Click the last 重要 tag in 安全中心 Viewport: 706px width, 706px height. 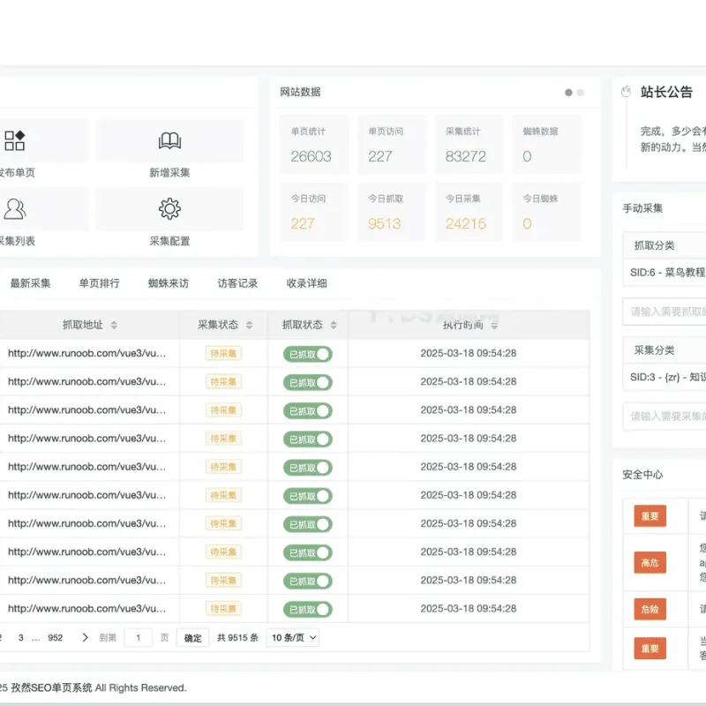650,649
